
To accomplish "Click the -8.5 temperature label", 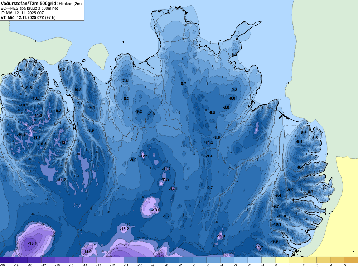I will click(212, 112).
